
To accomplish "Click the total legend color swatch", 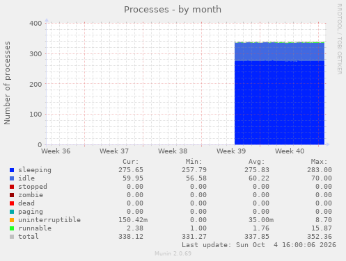I will pyautogui.click(x=12, y=237).
